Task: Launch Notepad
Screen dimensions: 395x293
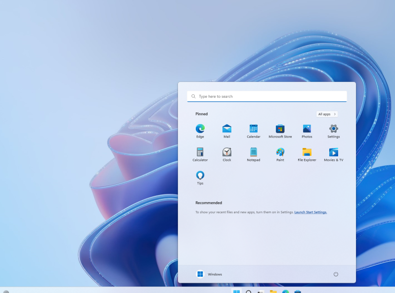Action: point(254,154)
